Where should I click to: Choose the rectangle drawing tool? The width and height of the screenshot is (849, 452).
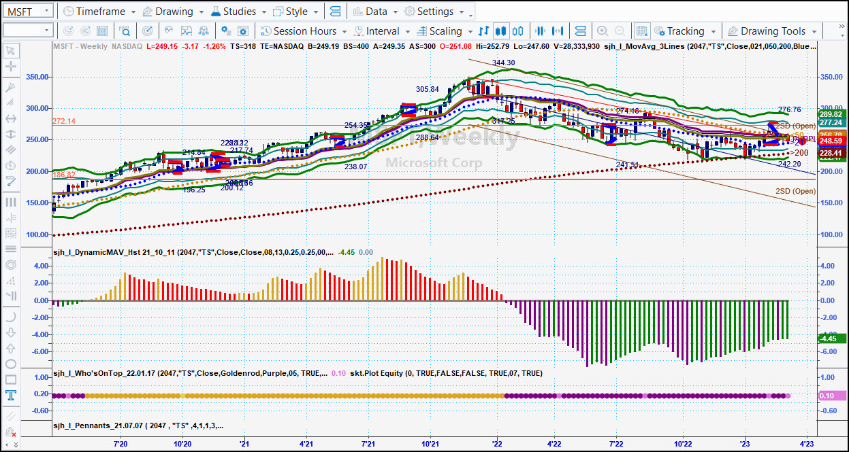coord(10,380)
